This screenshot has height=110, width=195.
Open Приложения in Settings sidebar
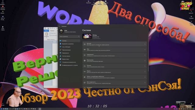click(70, 53)
